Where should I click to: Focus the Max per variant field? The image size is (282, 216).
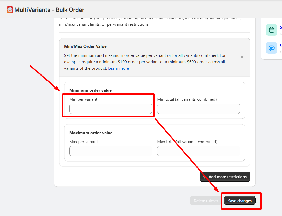click(x=111, y=151)
